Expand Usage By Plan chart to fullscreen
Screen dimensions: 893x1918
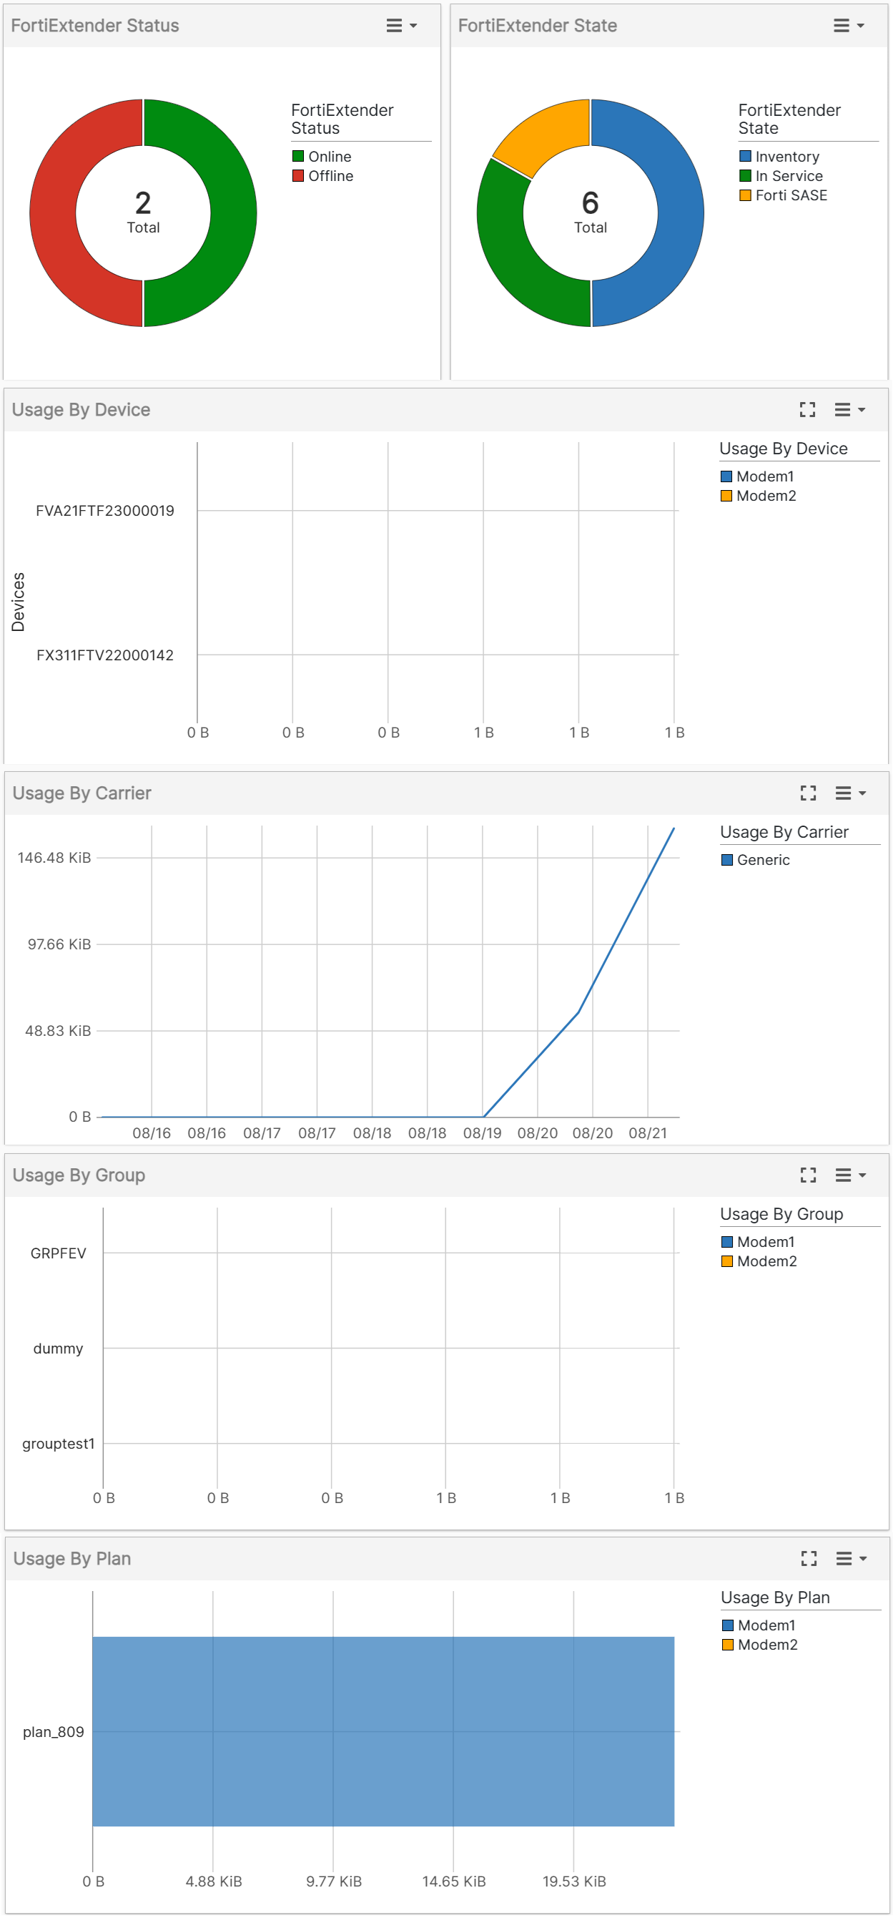(x=809, y=1558)
